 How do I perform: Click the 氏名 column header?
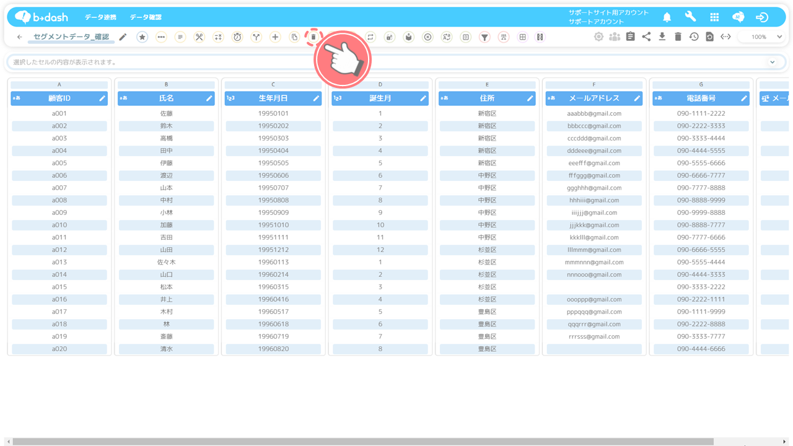pyautogui.click(x=166, y=98)
